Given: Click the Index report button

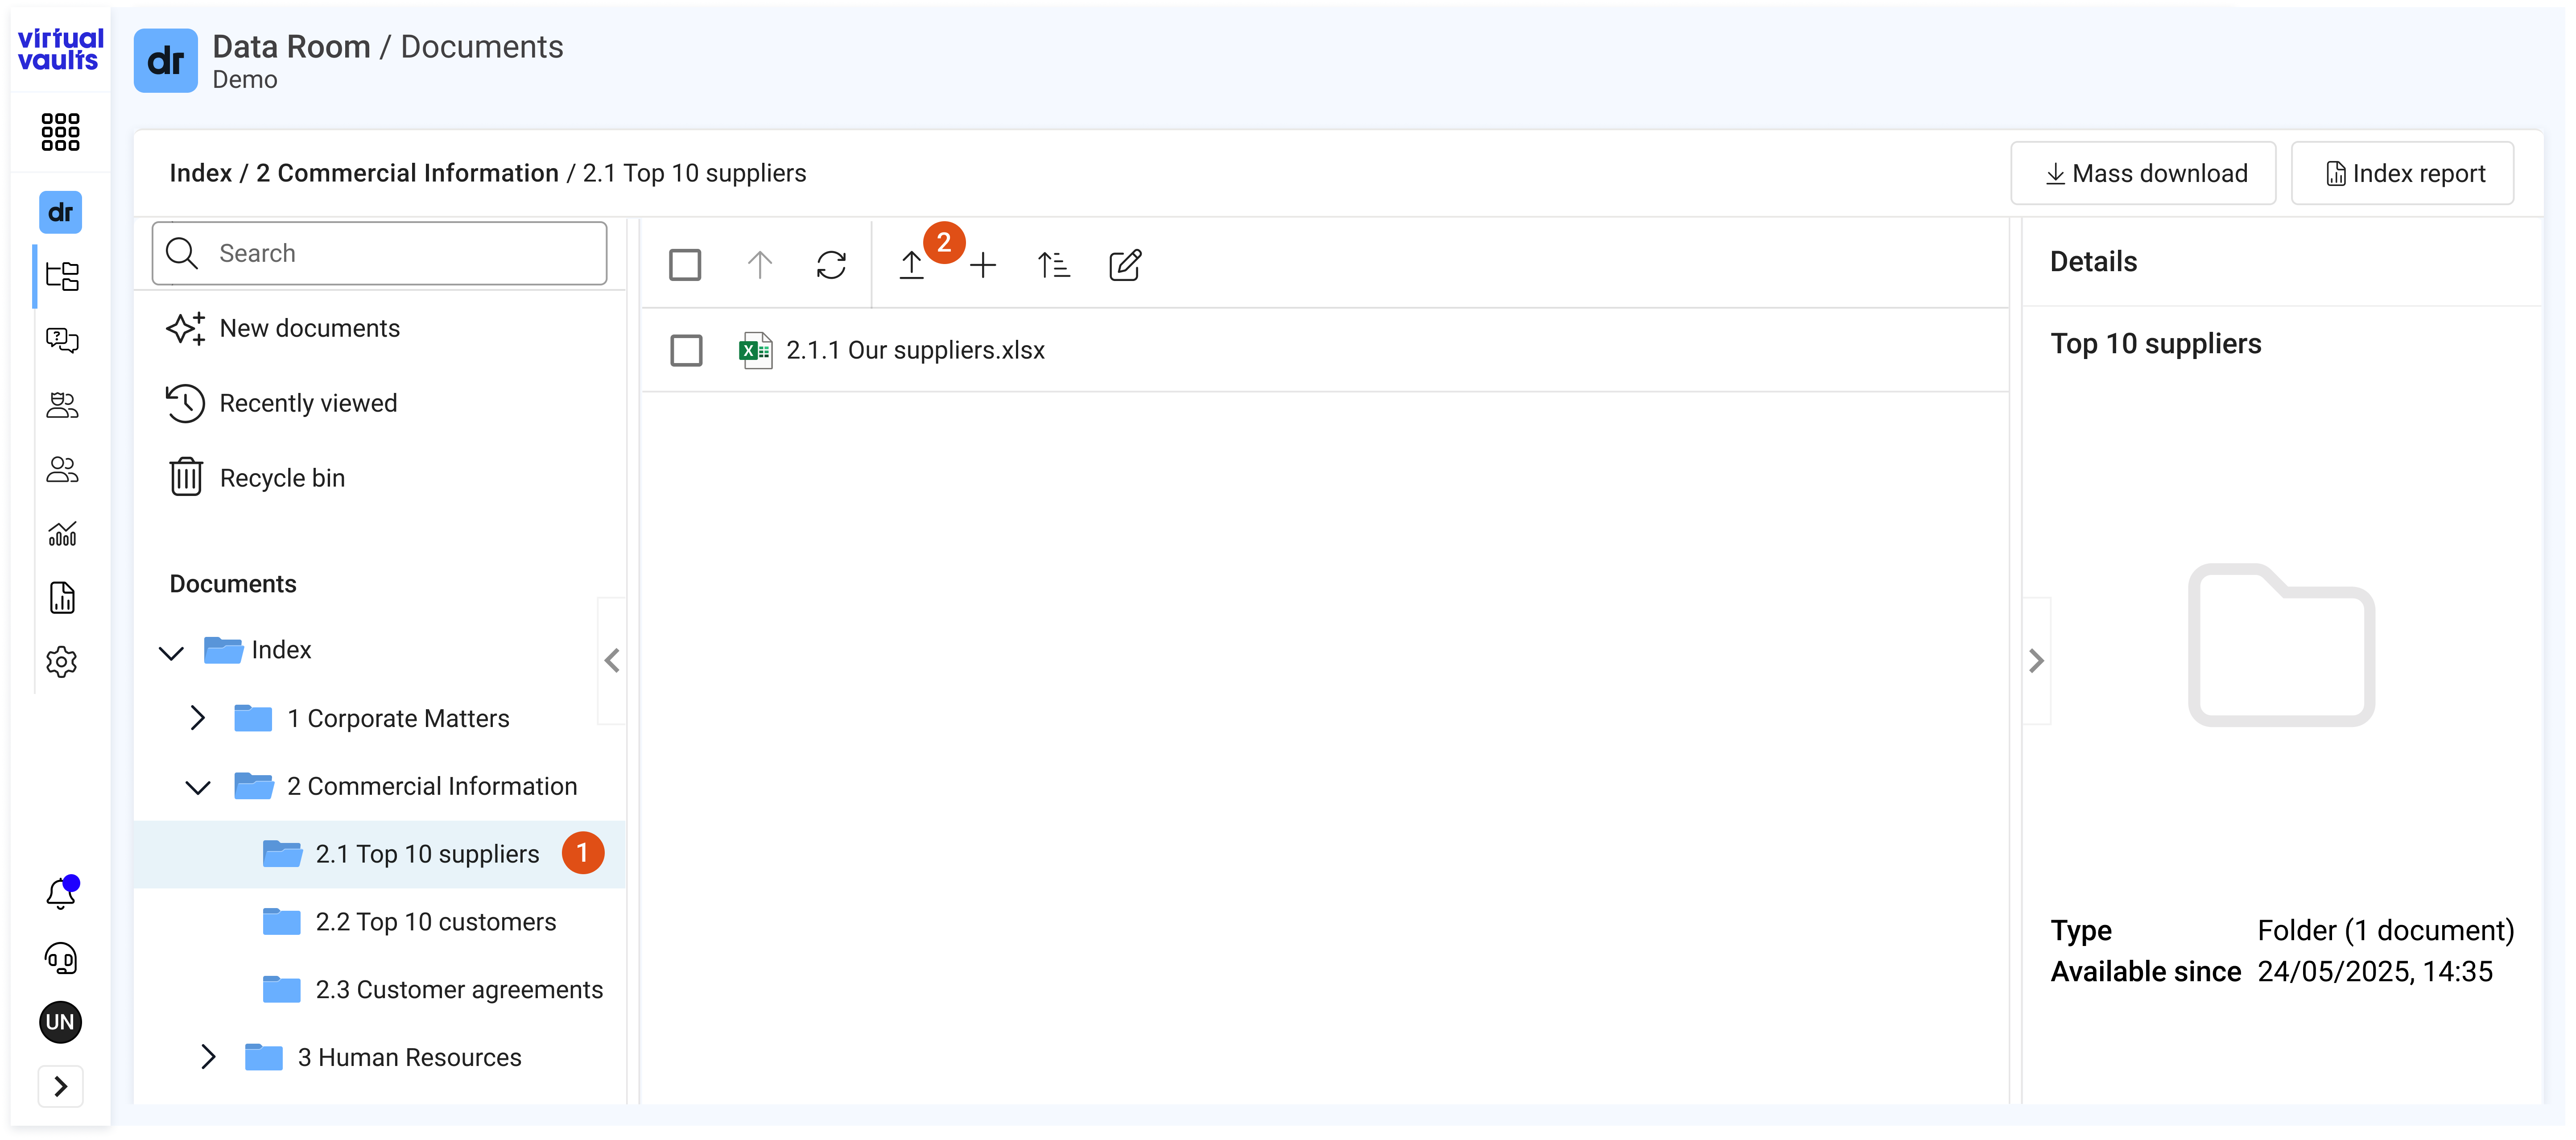Looking at the screenshot, I should point(2402,174).
